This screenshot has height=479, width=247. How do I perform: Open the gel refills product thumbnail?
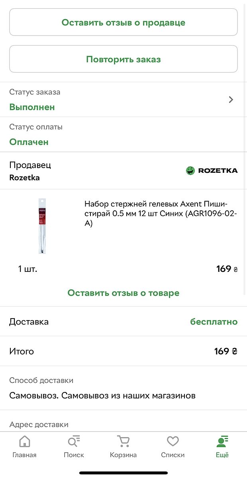43,226
